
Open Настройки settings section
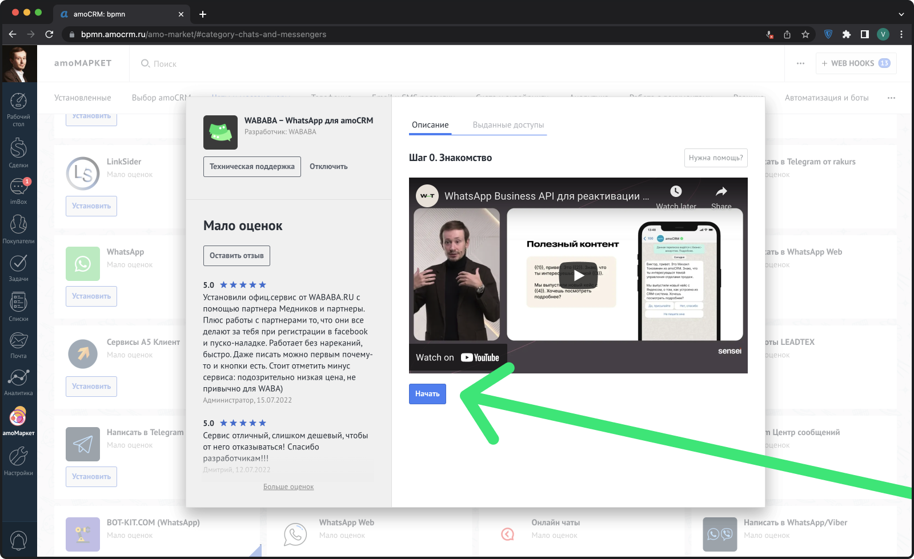[x=18, y=461]
